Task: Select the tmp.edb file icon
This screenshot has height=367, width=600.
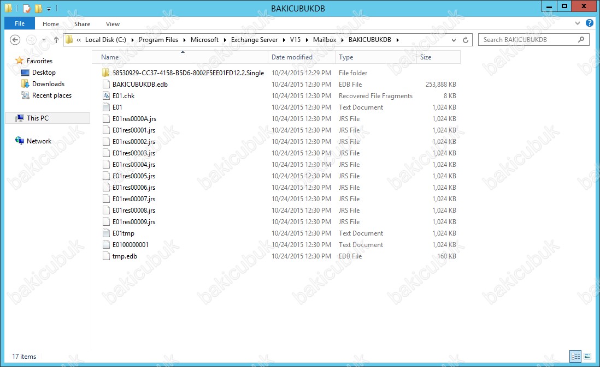Action: pos(106,256)
